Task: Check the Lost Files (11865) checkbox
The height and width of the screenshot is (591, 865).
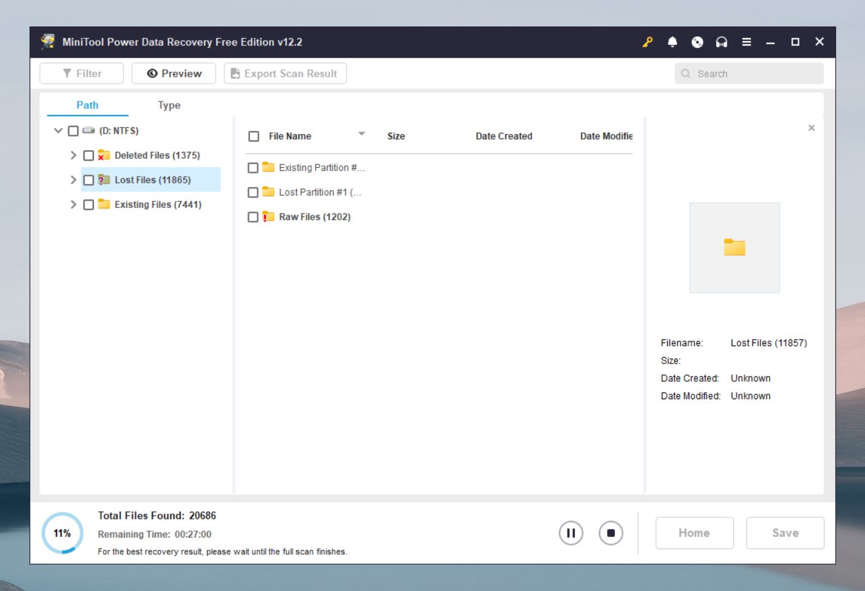Action: point(88,180)
